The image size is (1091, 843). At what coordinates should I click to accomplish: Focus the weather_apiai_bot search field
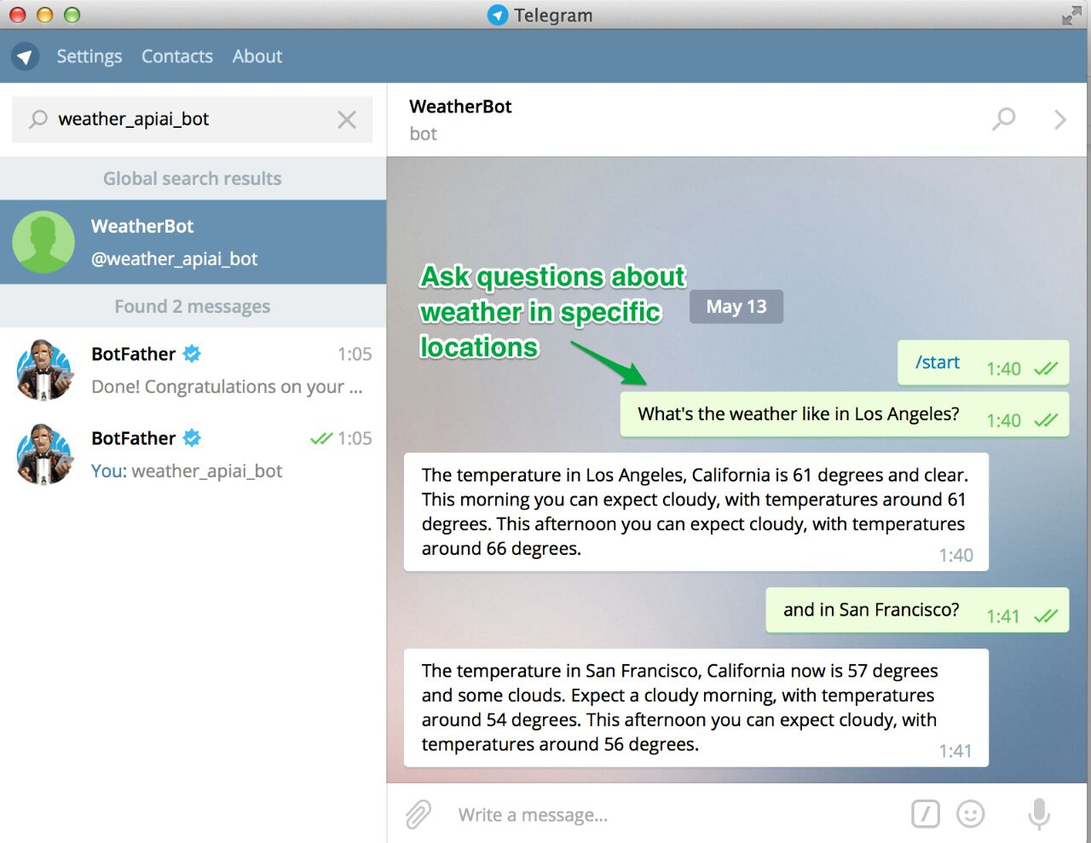point(193,119)
